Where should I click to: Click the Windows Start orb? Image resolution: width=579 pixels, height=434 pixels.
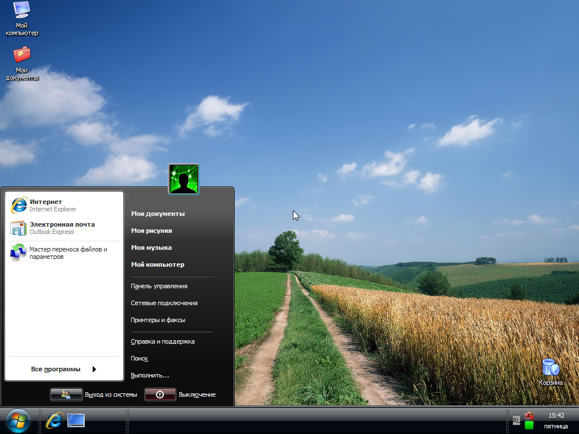(x=18, y=420)
